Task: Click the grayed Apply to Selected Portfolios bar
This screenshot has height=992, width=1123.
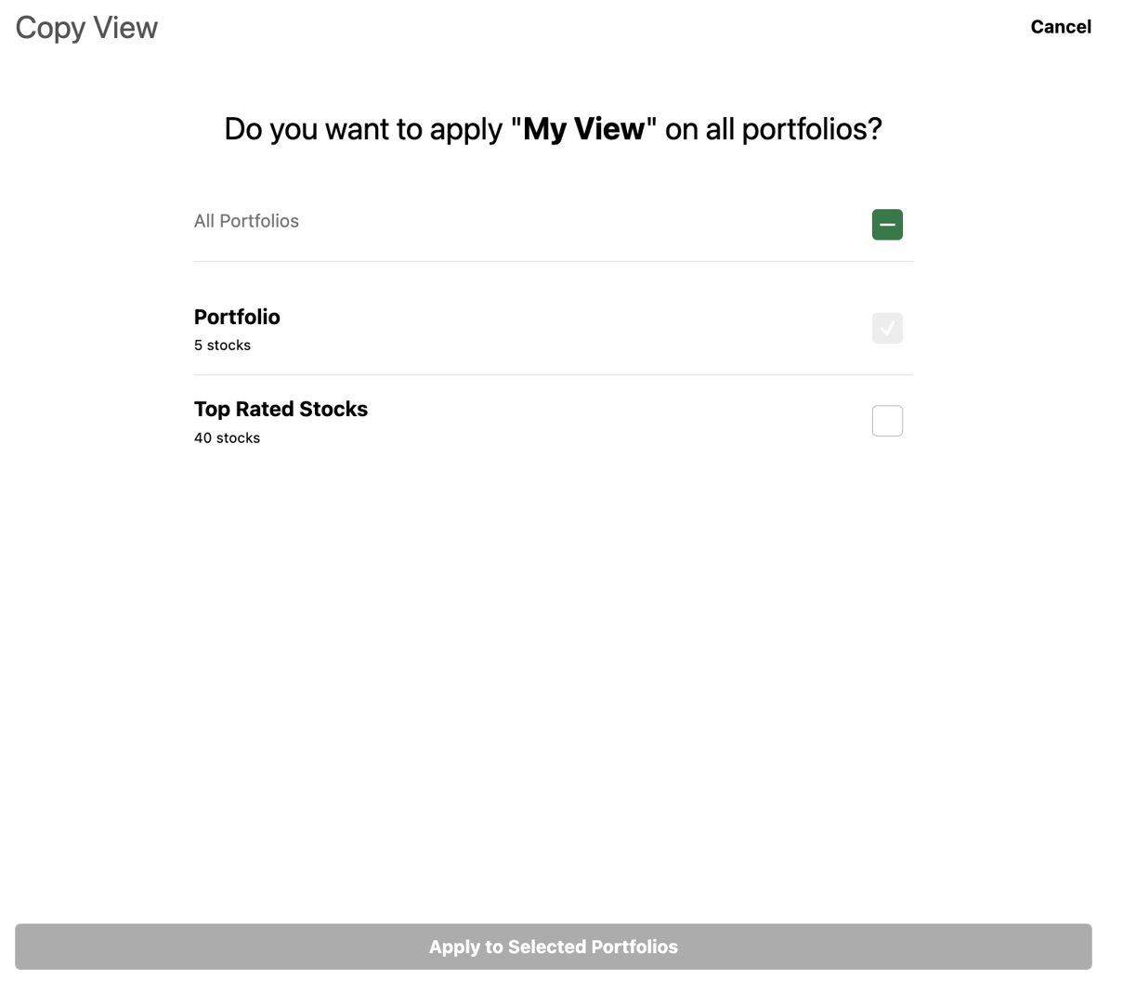Action: pos(553,946)
